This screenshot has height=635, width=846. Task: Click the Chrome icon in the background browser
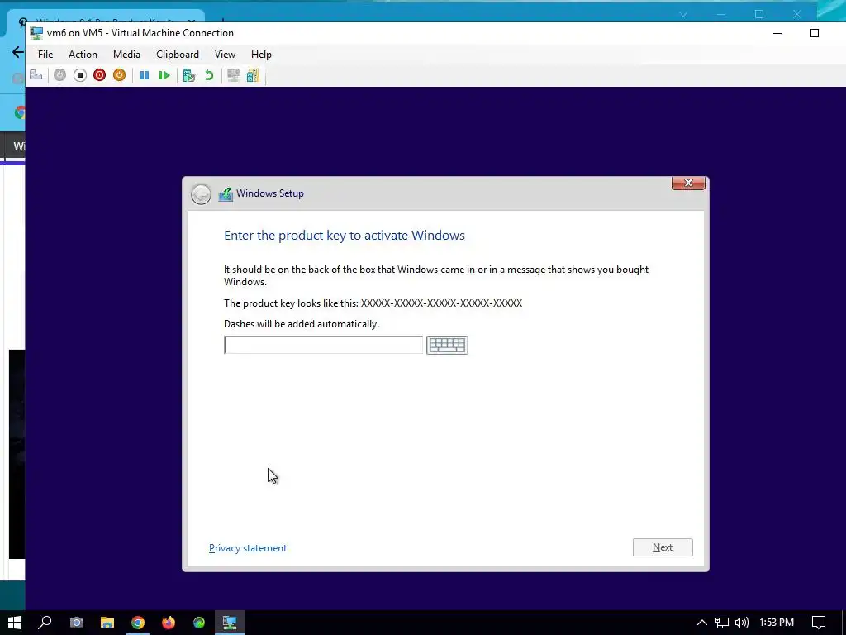point(20,112)
